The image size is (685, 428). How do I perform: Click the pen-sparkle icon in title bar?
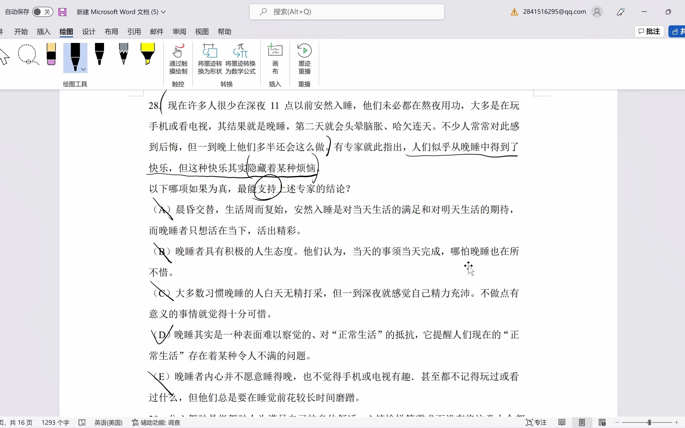click(x=620, y=12)
